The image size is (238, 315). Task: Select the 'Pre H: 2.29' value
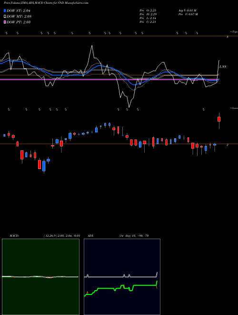(x=148, y=14)
